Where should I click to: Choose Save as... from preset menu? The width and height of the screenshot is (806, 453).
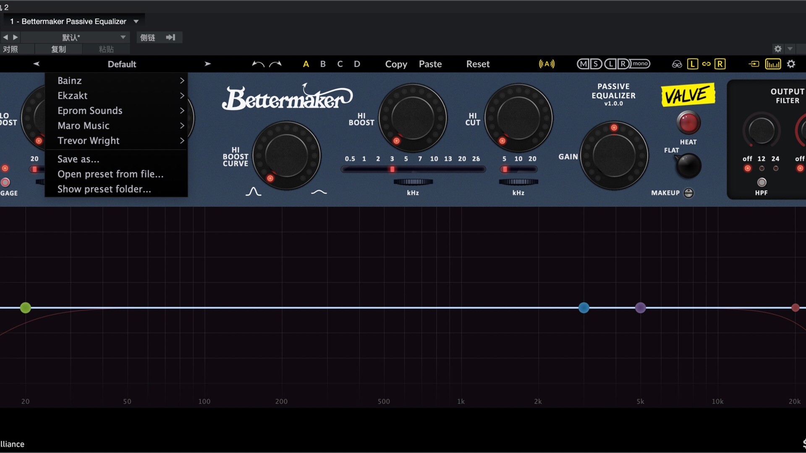point(116,159)
